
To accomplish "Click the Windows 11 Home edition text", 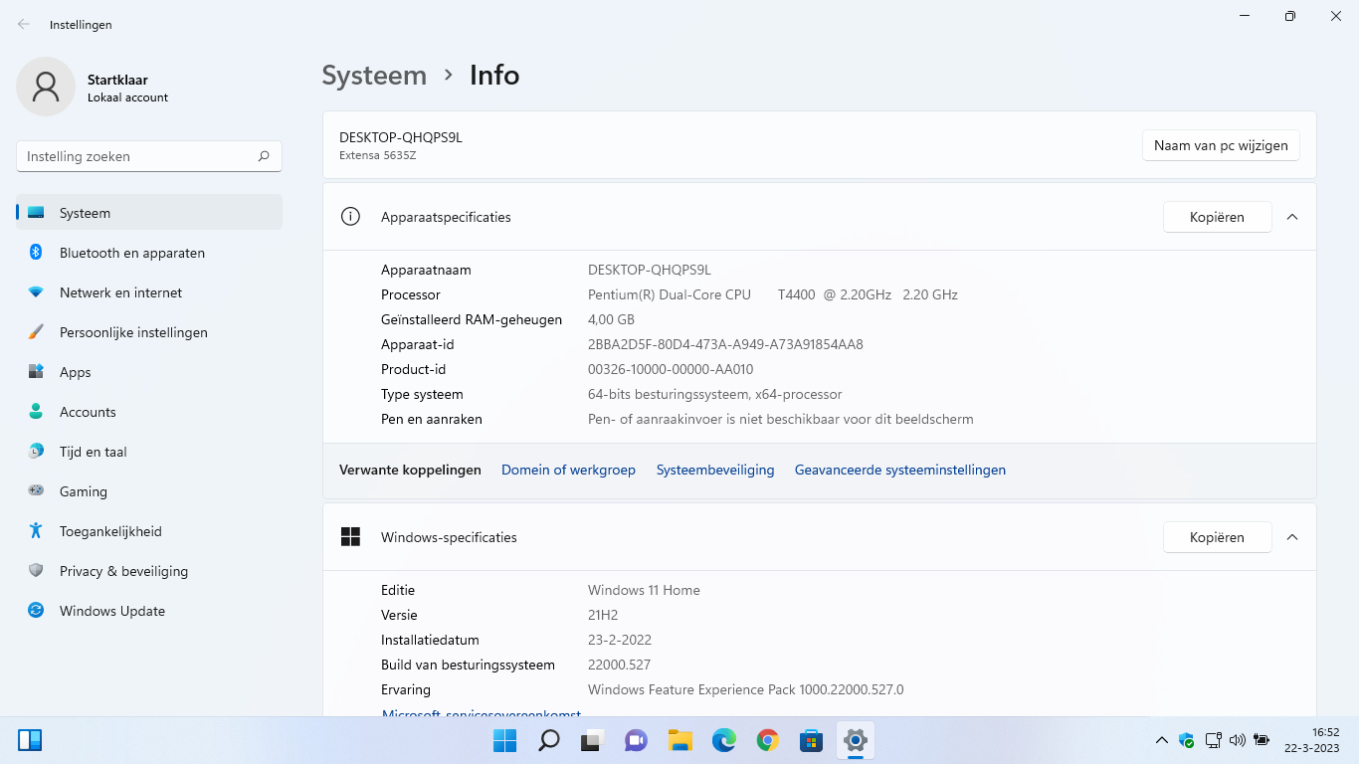I will click(x=644, y=590).
